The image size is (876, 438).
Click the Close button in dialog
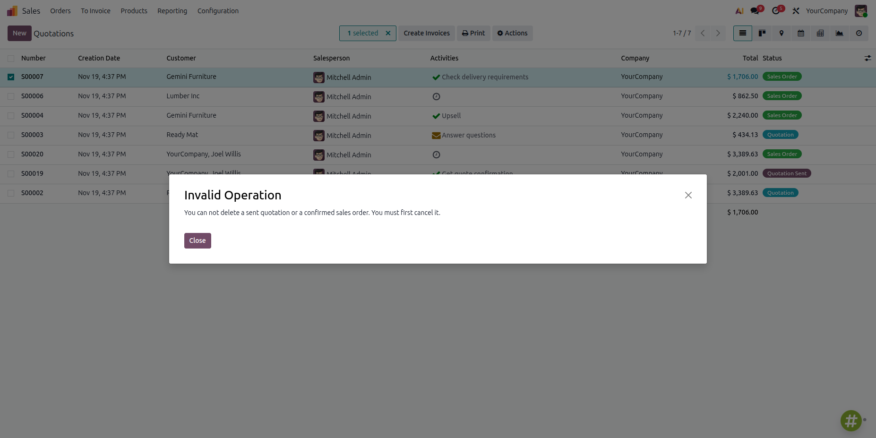[198, 240]
